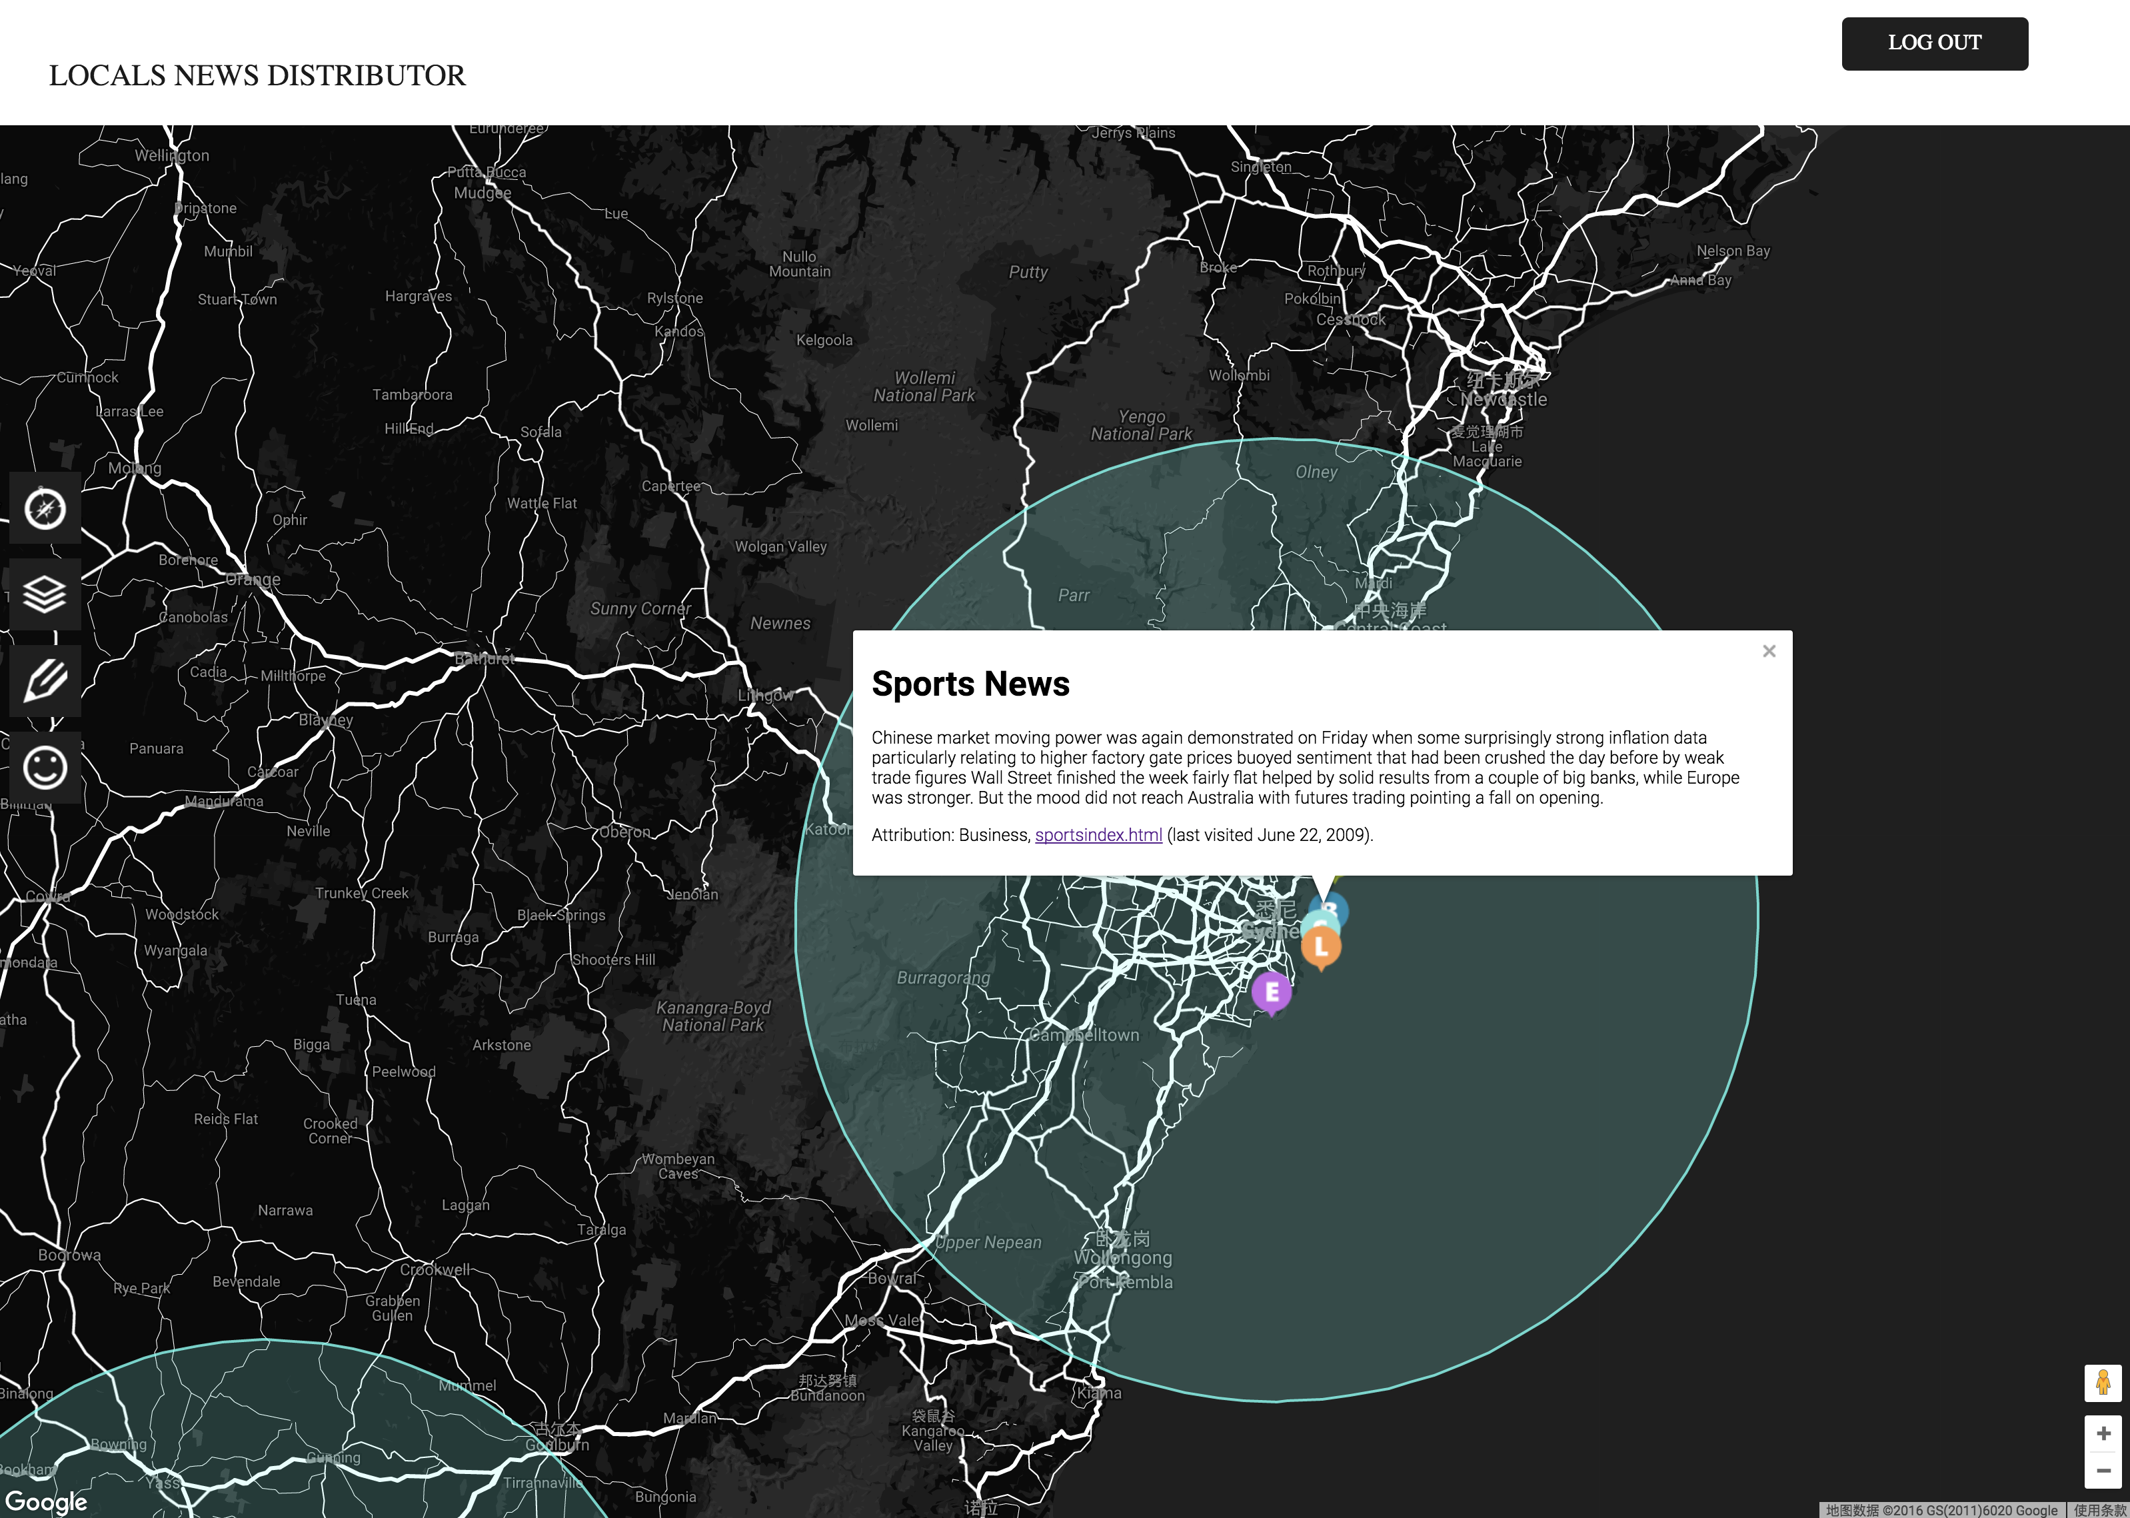Click the Bowral map label
The height and width of the screenshot is (1518, 2130).
tap(892, 1278)
